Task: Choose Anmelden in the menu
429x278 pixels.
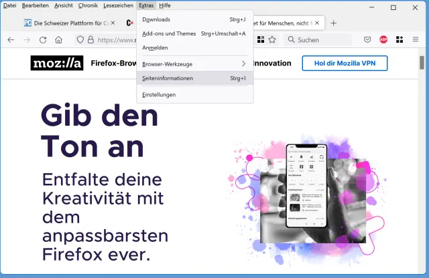Action: click(195, 47)
